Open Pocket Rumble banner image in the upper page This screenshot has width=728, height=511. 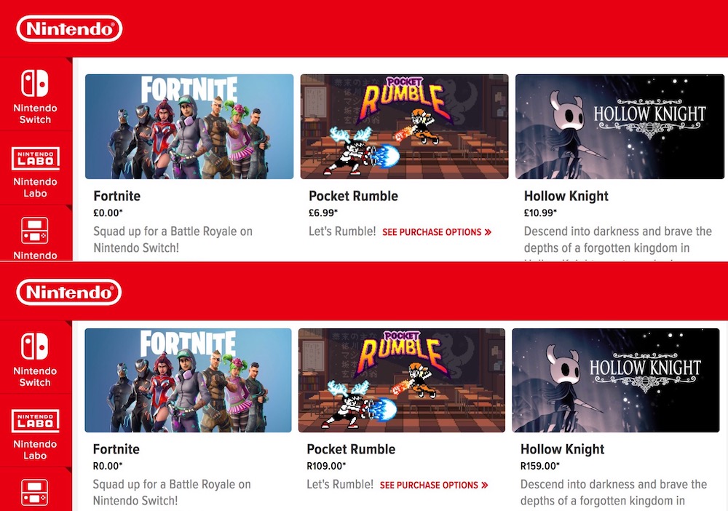(x=404, y=127)
